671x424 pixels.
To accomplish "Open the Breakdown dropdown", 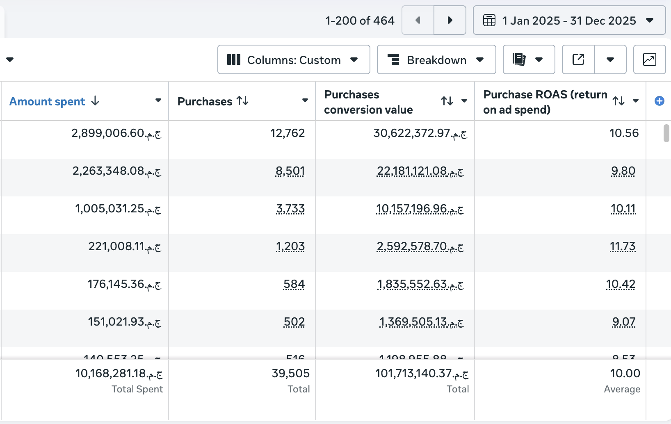I will 436,60.
